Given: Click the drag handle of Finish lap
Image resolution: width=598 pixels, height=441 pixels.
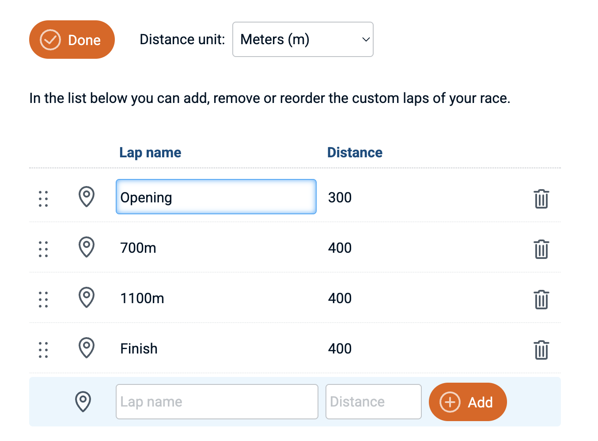Looking at the screenshot, I should (43, 350).
